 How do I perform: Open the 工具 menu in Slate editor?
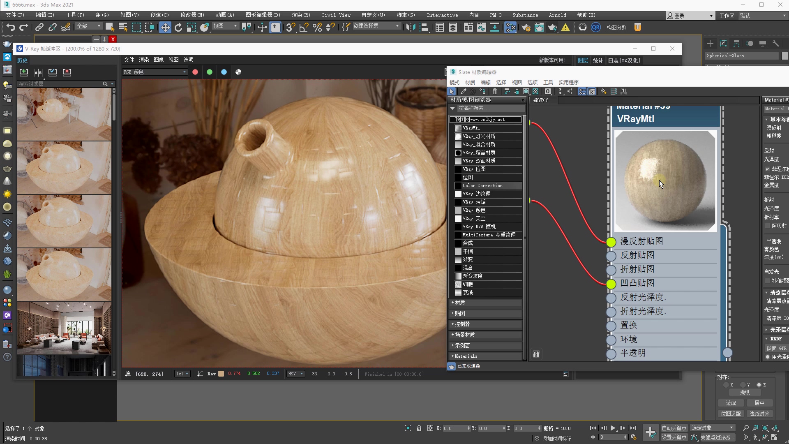pos(548,82)
